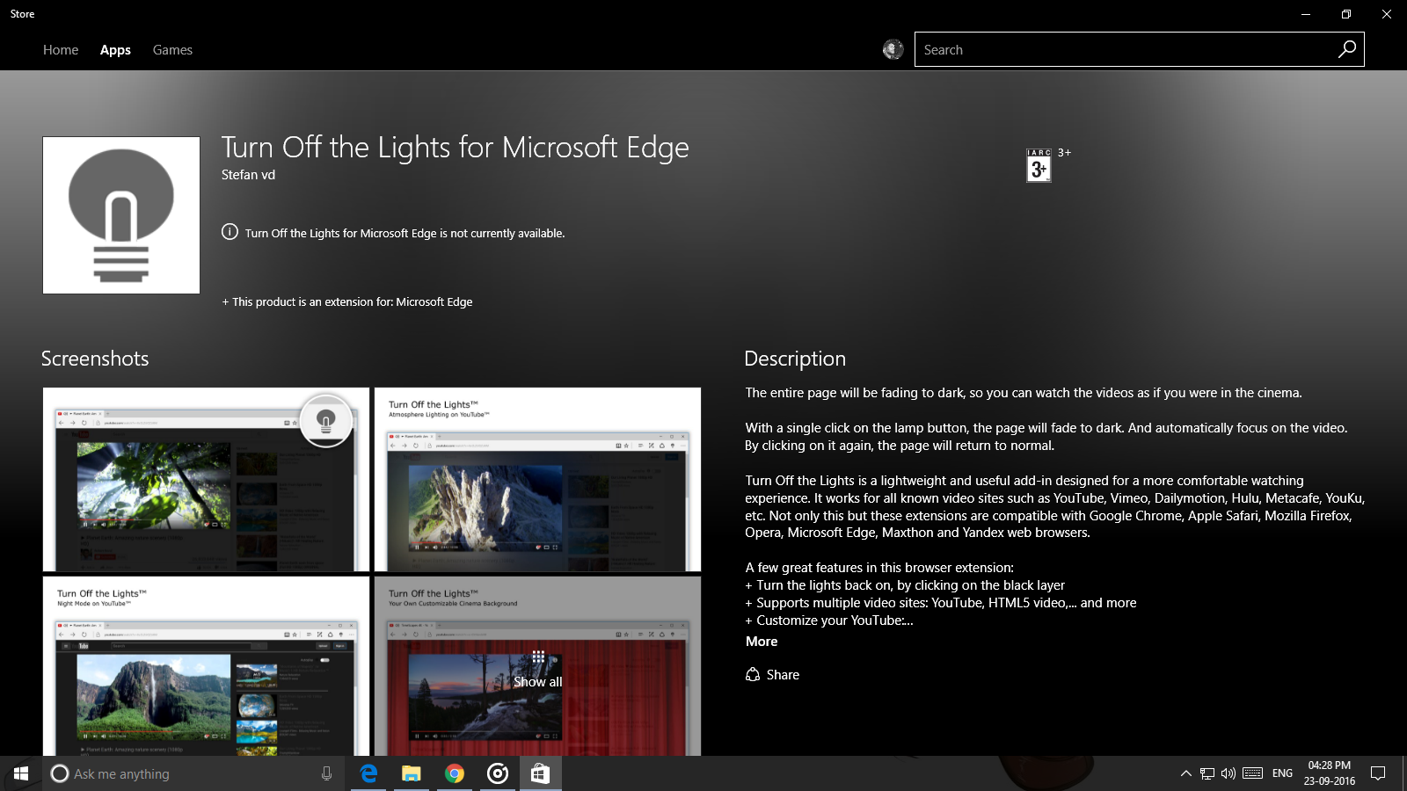The image size is (1407, 791).
Task: Click the magnifier search icon
Action: (x=1347, y=49)
